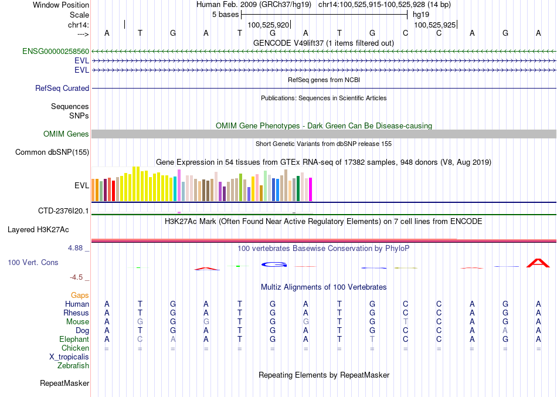Select the Mouse alignment row label
The image size is (557, 397).
pyautogui.click(x=77, y=322)
